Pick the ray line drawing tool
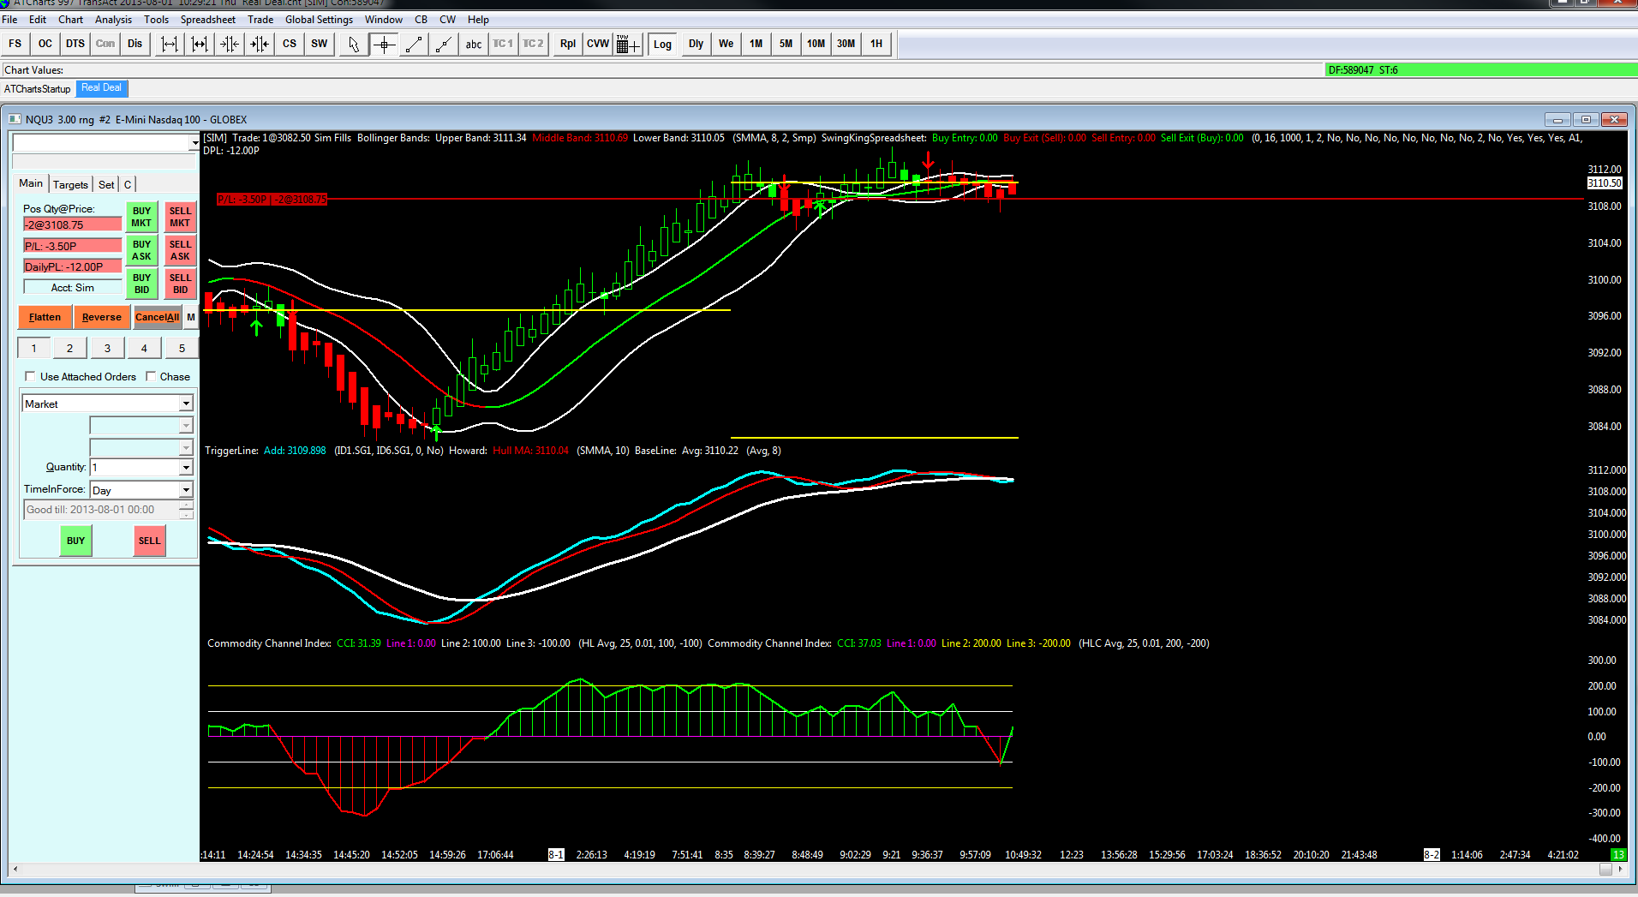The width and height of the screenshot is (1638, 897). click(443, 45)
